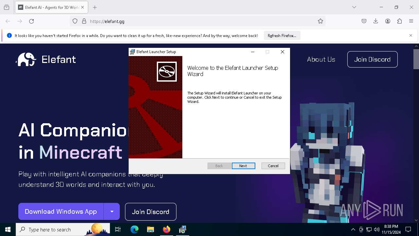Viewport: 419px width, 236px height.
Task: Close the Elefant AI tab
Action: pos(82,7)
